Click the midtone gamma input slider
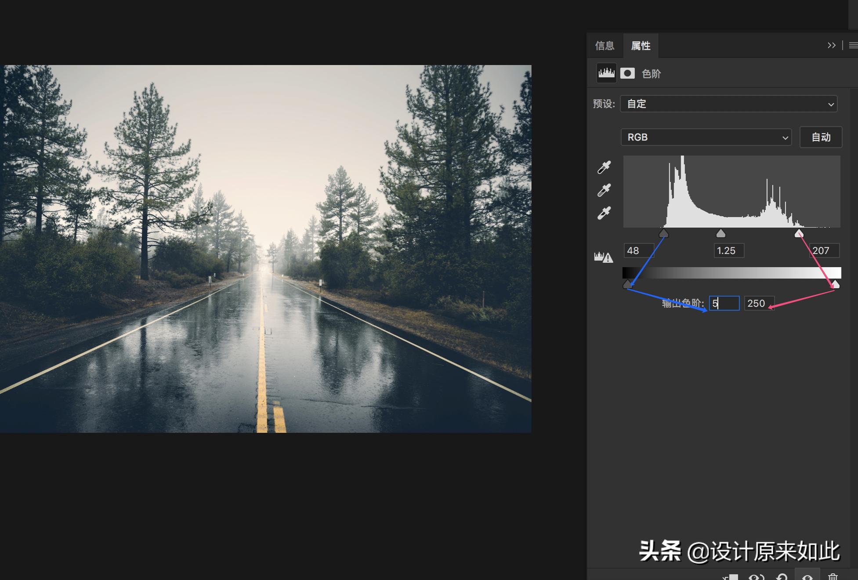Image resolution: width=858 pixels, height=580 pixels. coord(720,233)
